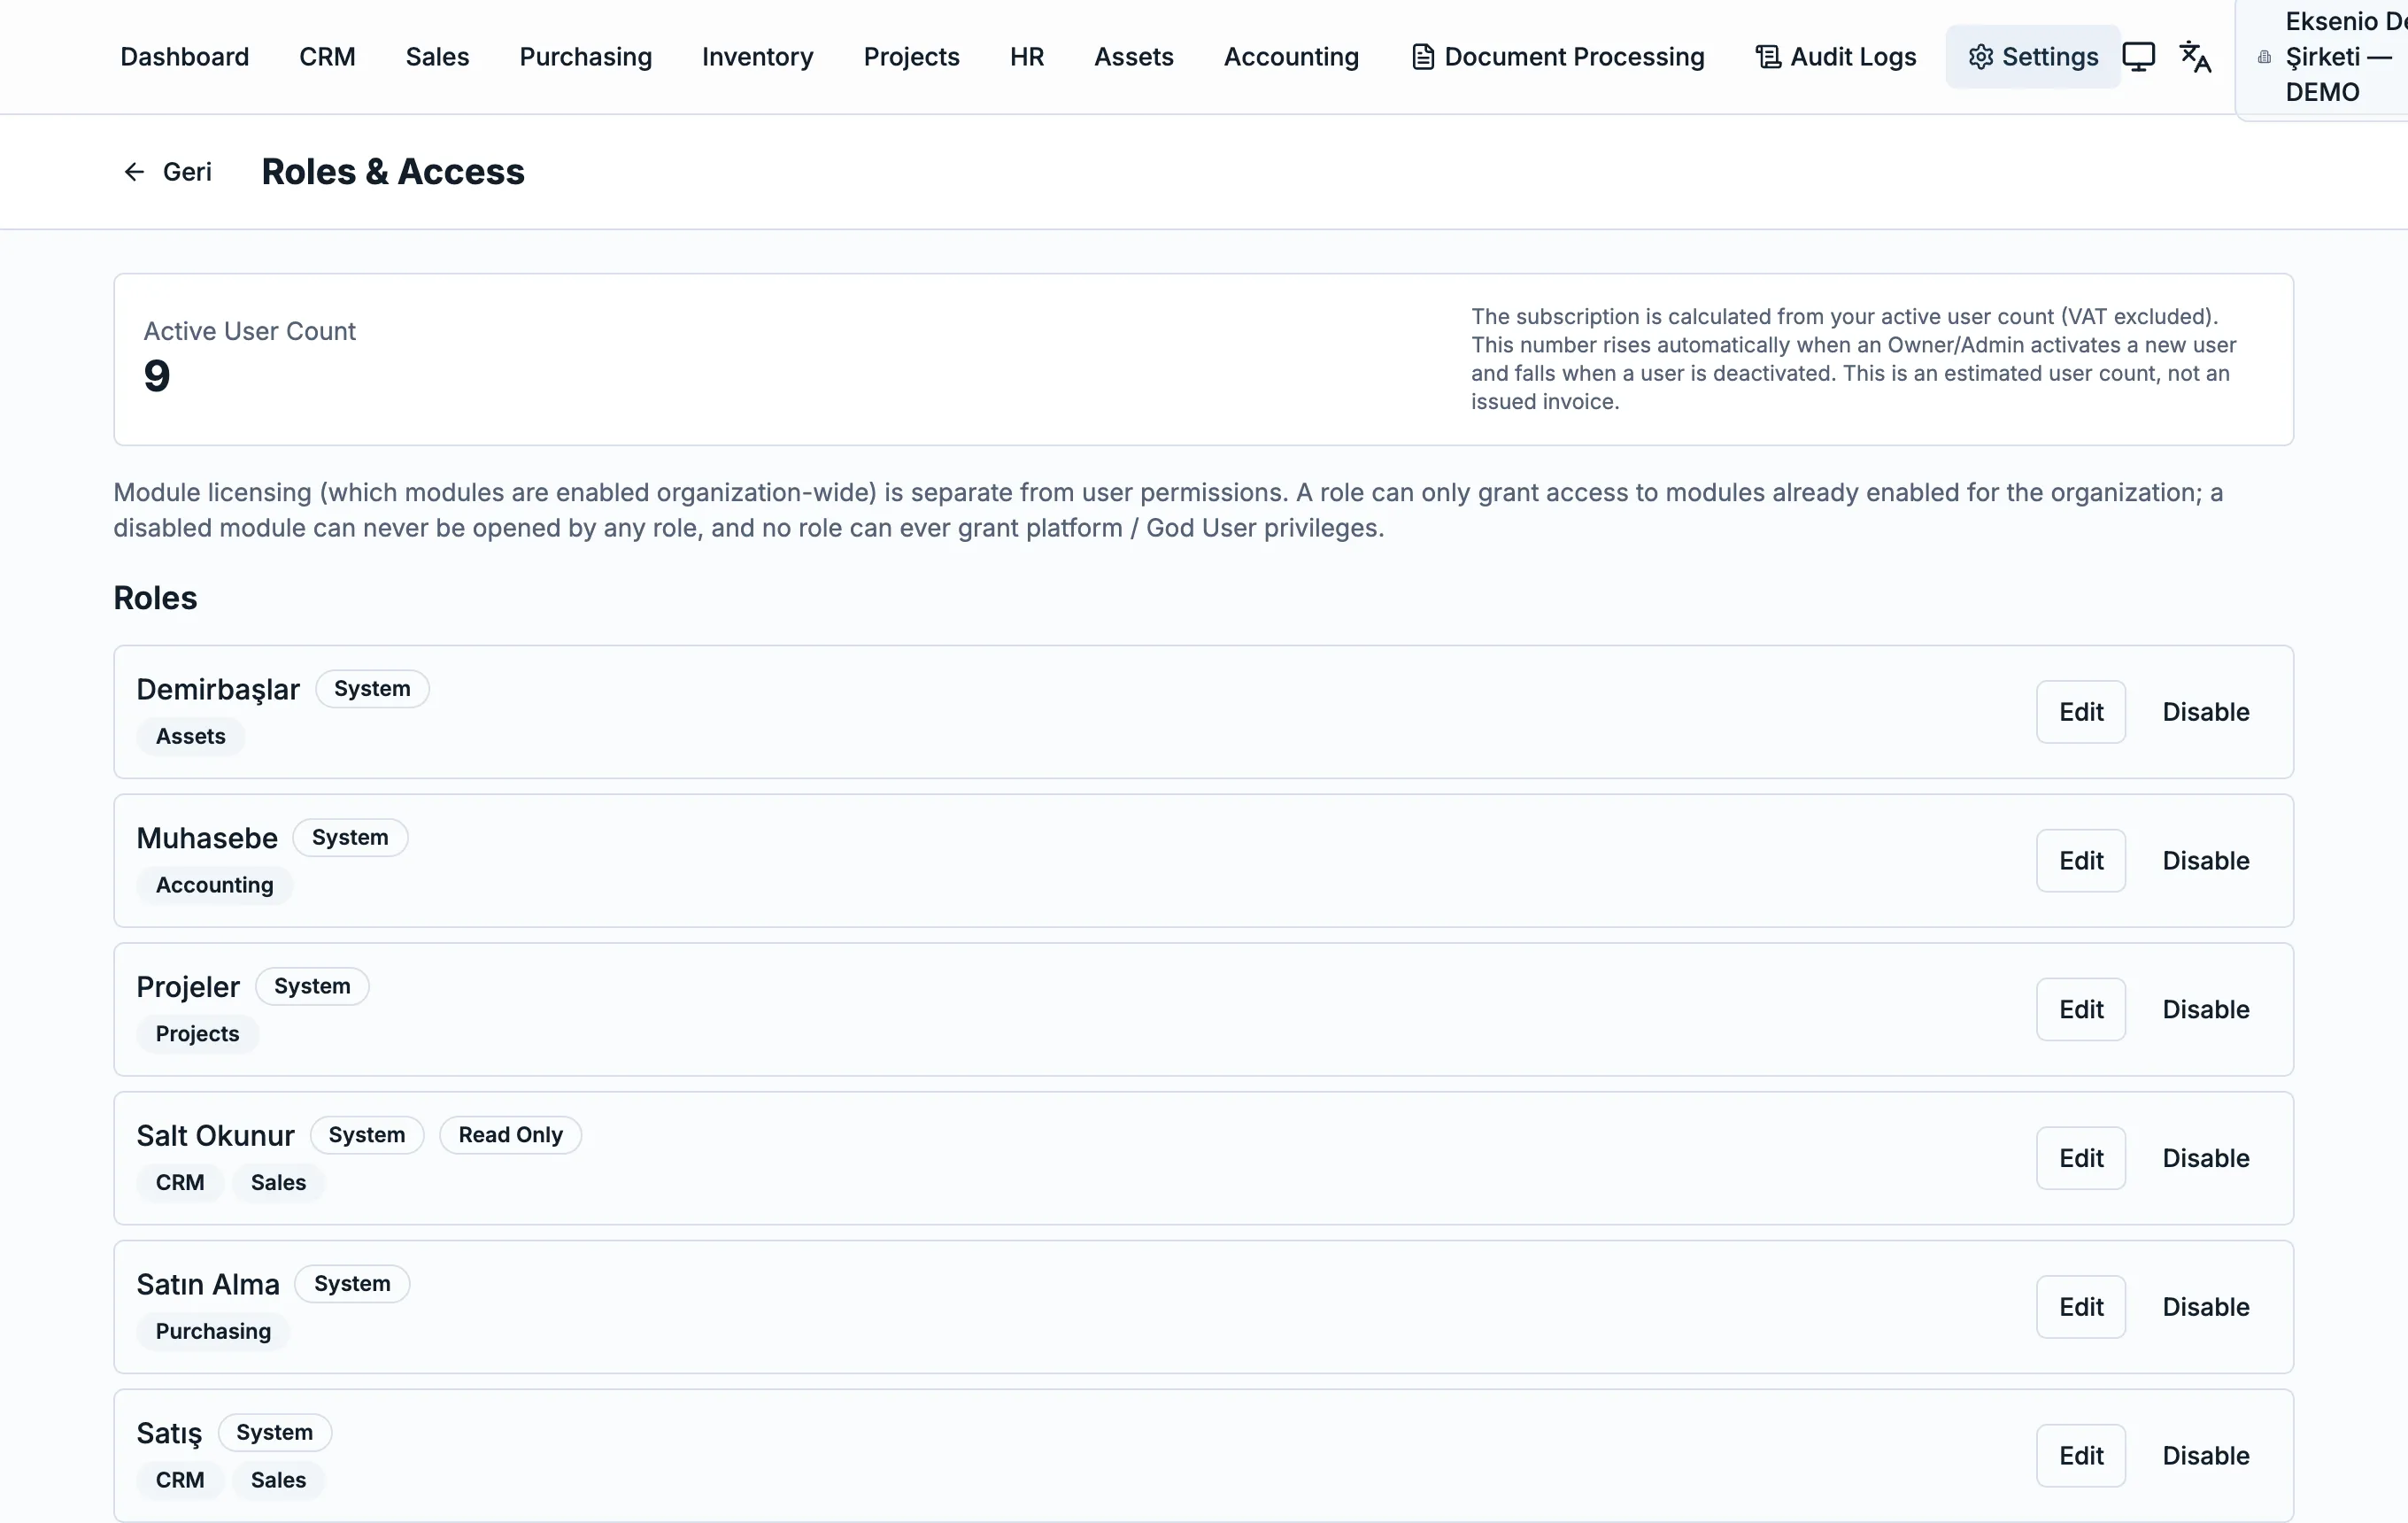Click the back arrow icon next to Geri

tap(134, 172)
